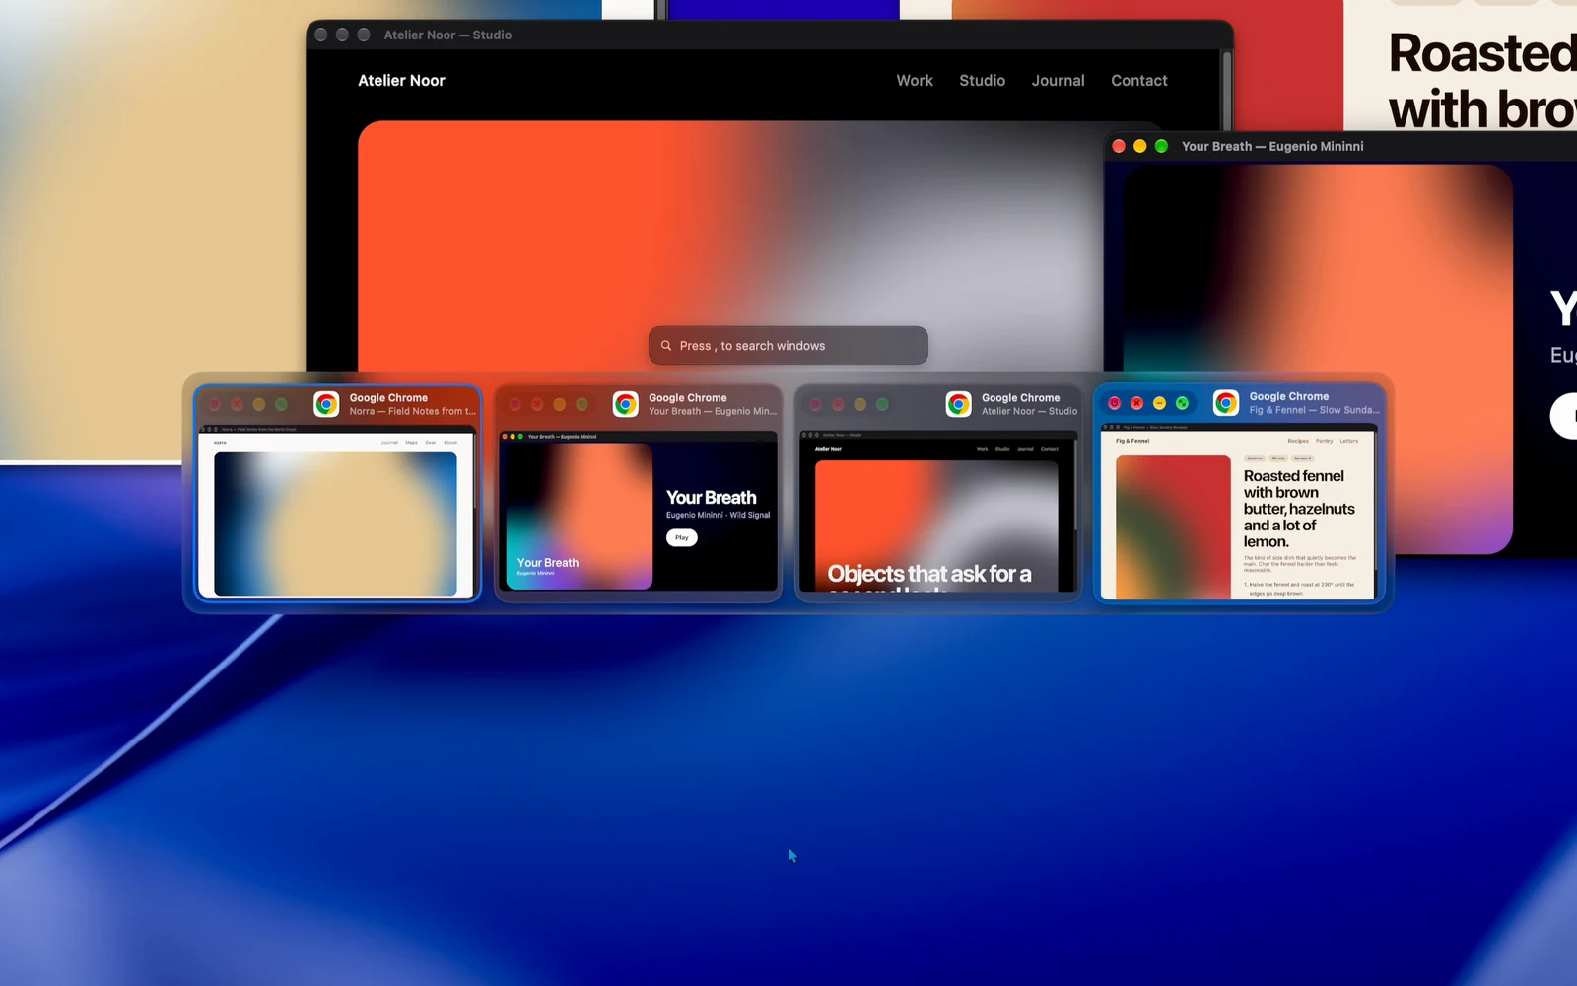This screenshot has height=986, width=1577.
Task: Open Studio in the Atelier Noor window
Action: click(983, 81)
